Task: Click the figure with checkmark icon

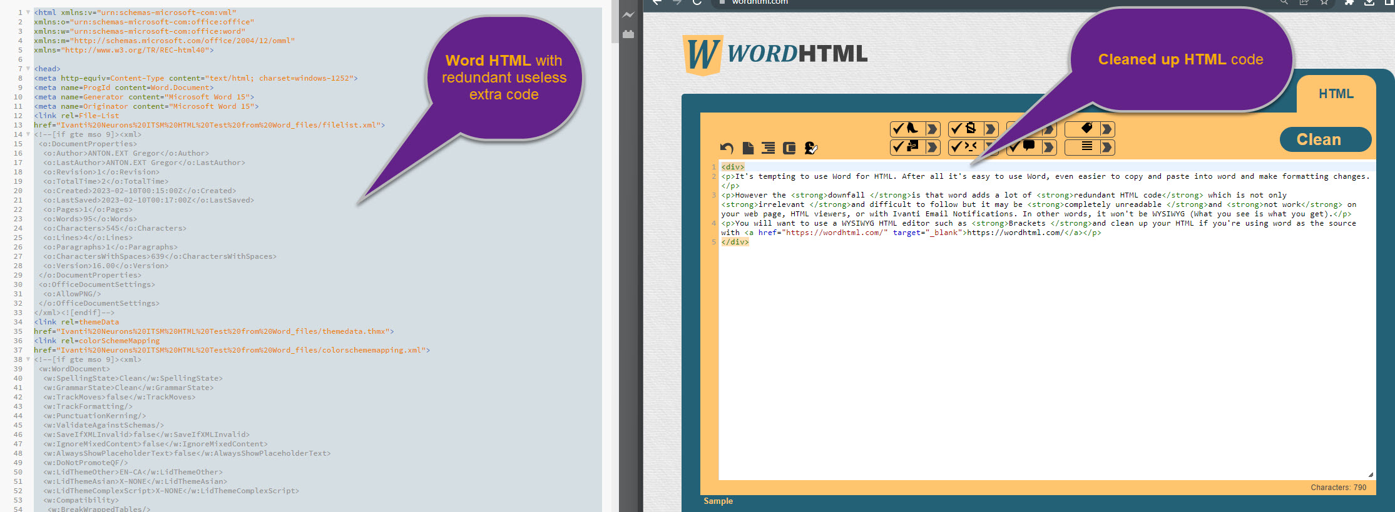Action: 810,148
